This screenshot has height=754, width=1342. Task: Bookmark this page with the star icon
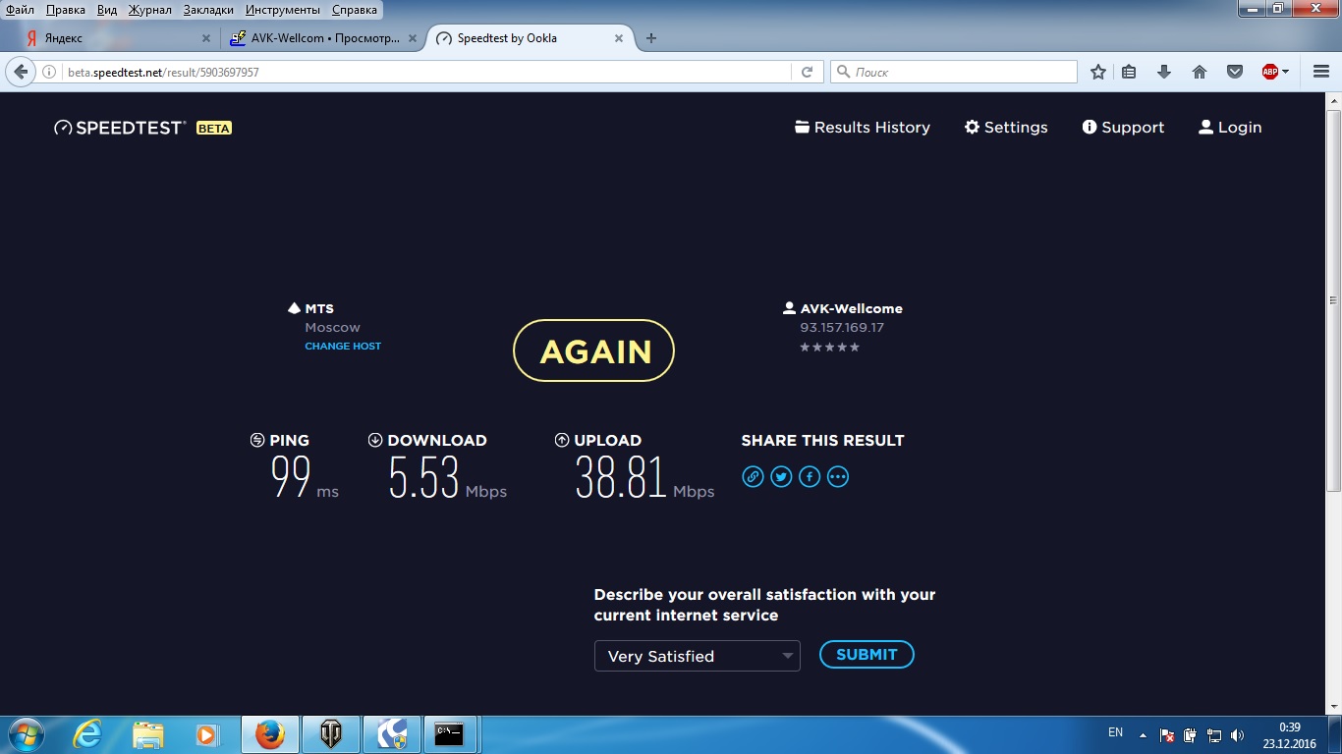point(1098,72)
